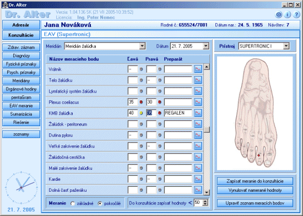The height and width of the screenshot is (216, 303).
Task: Click the round settings icon beside info
Action: [x=278, y=15]
